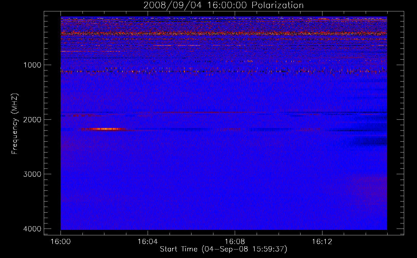Click the 'Frequency (MHZ)' axis label

point(15,124)
